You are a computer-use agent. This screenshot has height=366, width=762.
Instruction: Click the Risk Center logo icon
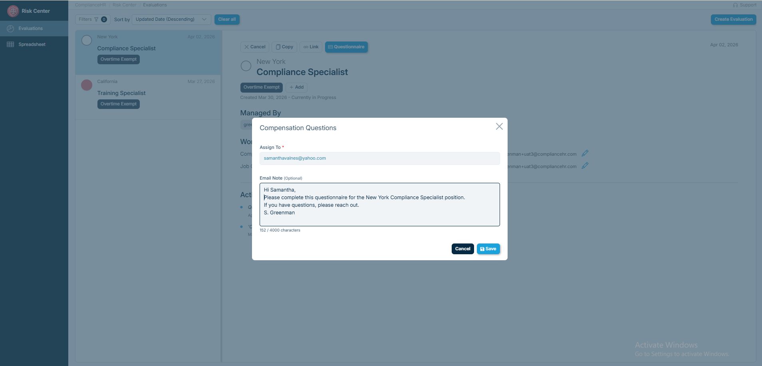[x=13, y=11]
